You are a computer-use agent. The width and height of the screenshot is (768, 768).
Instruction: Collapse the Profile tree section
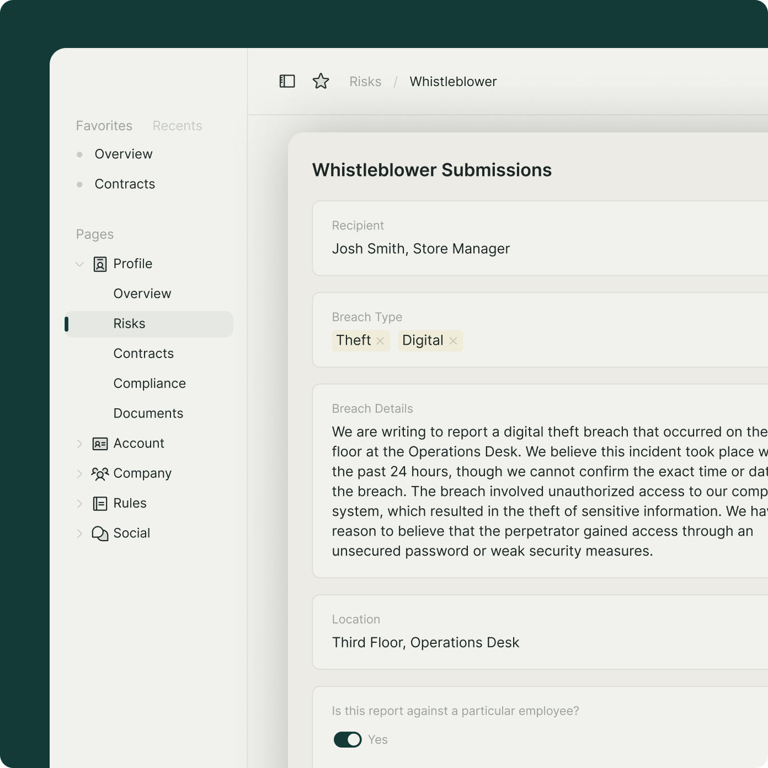point(79,264)
